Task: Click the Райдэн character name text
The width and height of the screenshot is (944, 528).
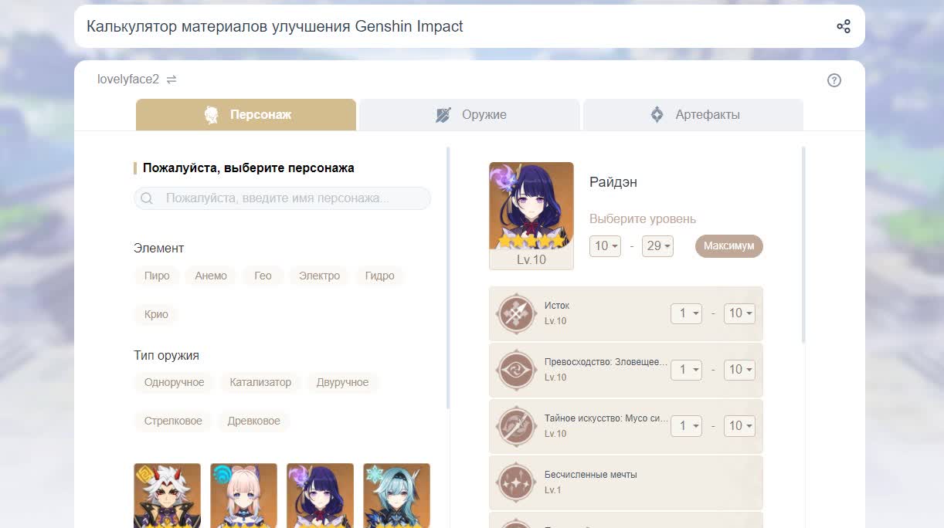Action: [x=613, y=182]
